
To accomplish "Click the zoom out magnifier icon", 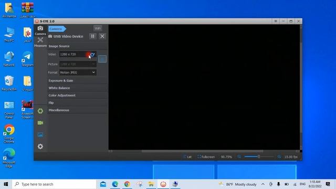I will point(239,157).
